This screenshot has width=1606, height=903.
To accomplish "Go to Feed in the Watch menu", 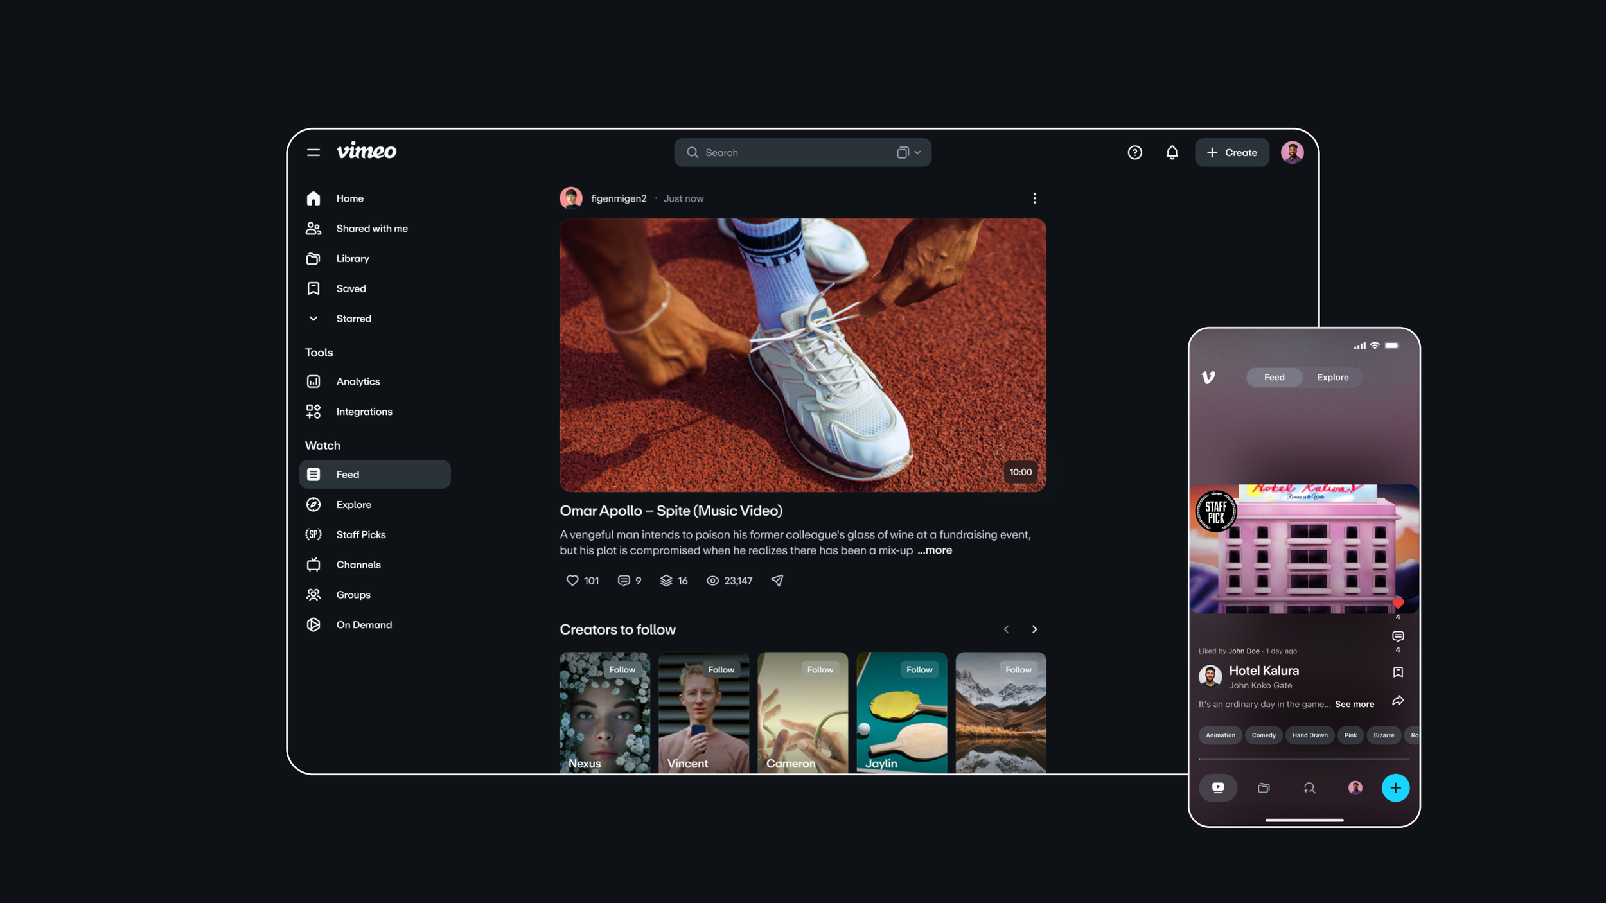I will tap(348, 474).
